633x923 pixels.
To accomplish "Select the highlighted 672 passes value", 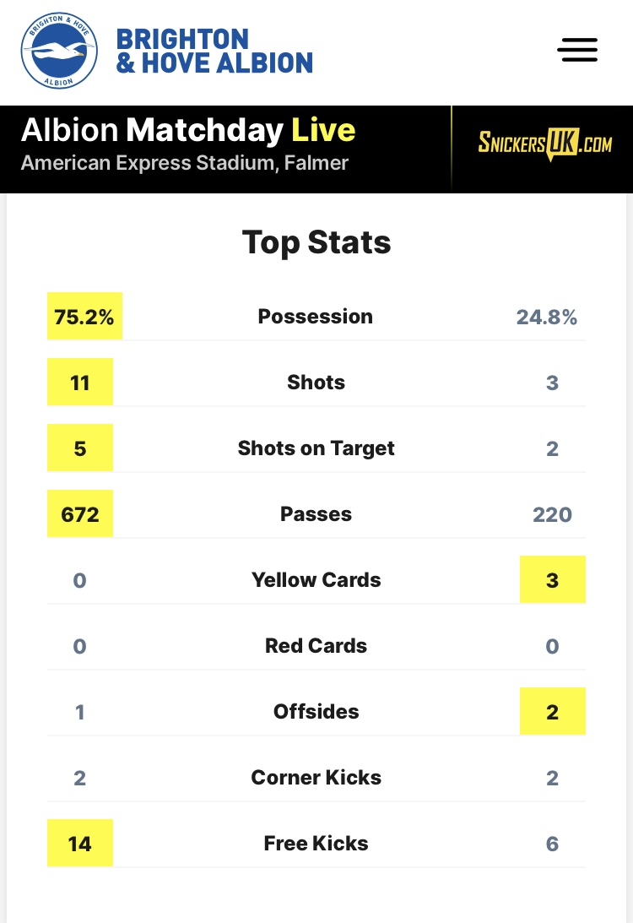I will pos(80,514).
